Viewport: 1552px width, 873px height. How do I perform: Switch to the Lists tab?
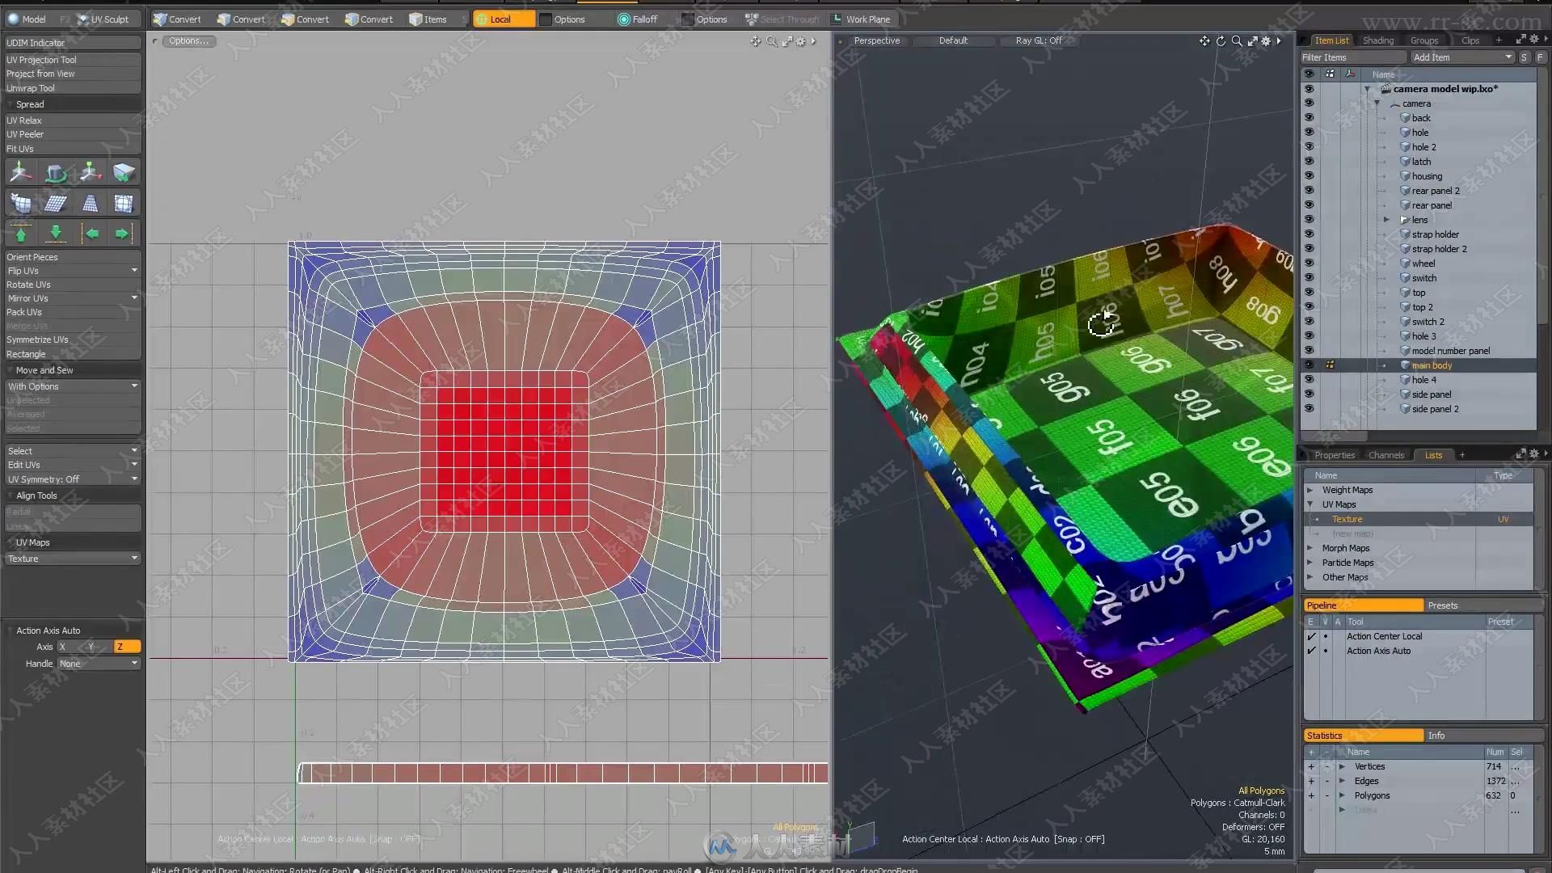(1432, 455)
